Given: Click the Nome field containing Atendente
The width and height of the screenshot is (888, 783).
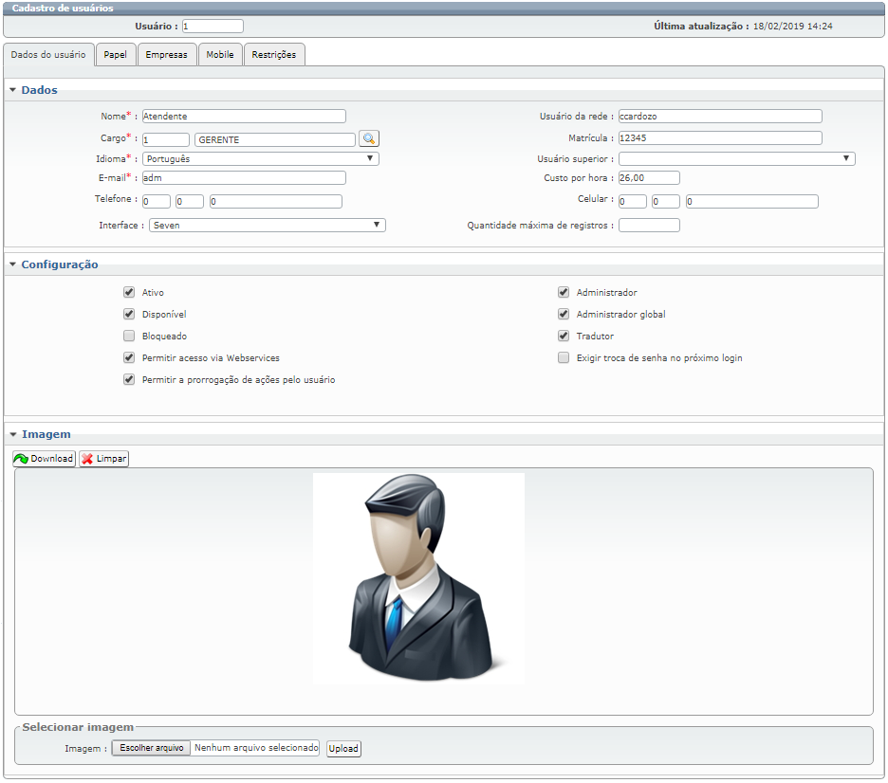Looking at the screenshot, I should point(244,116).
